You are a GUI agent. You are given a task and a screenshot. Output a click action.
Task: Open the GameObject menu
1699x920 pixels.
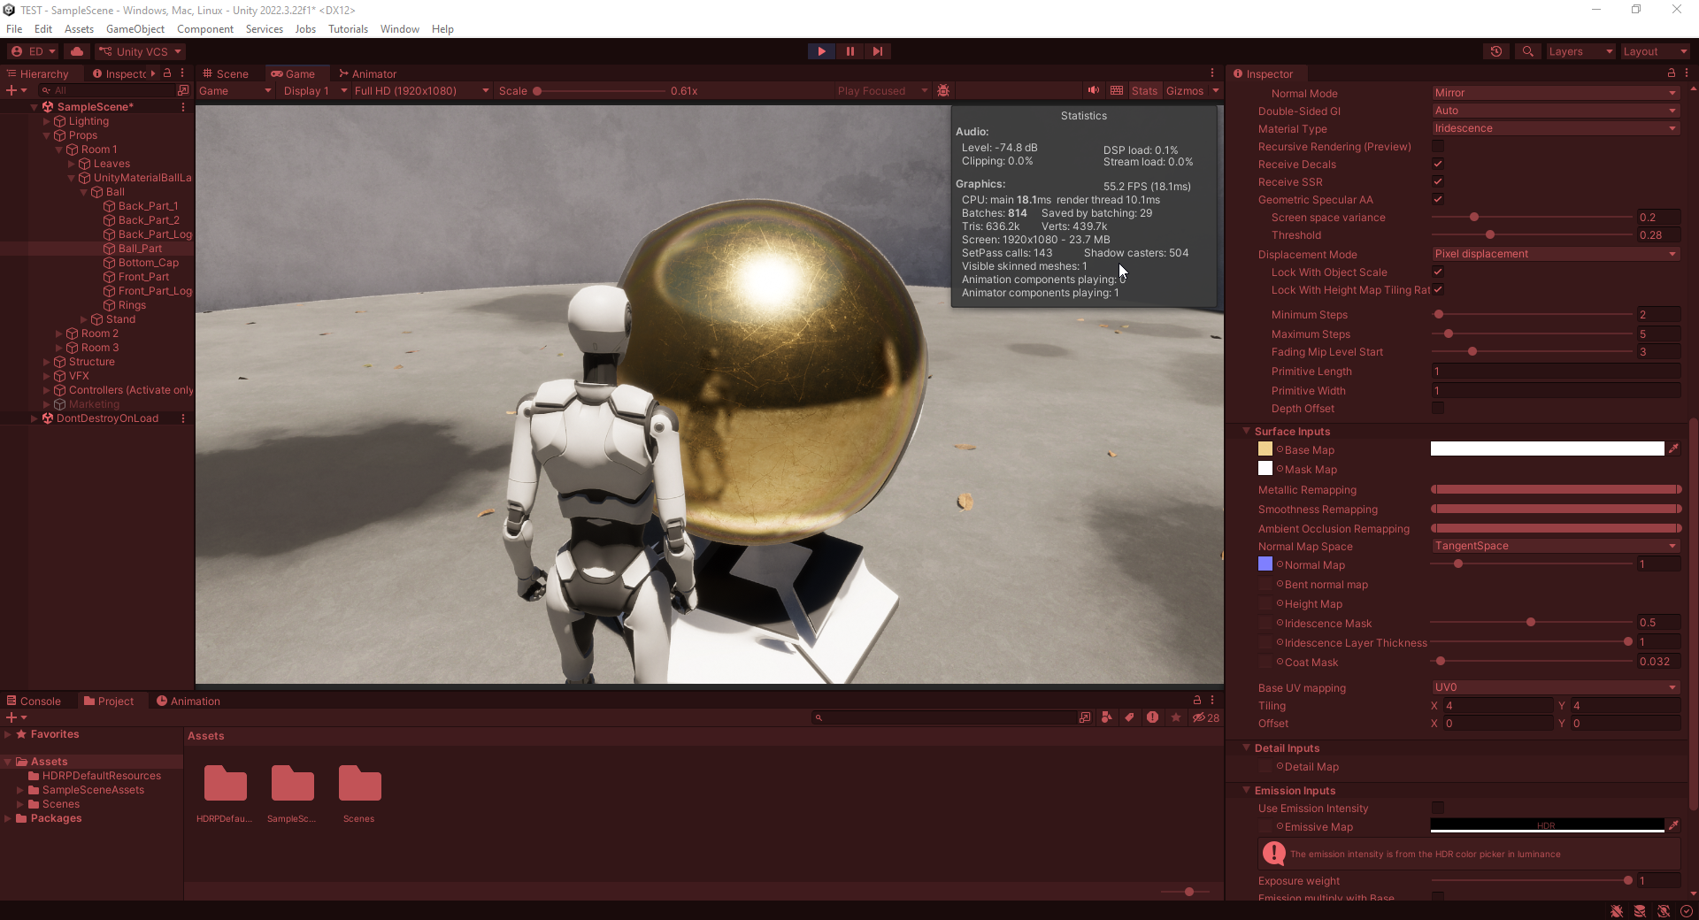point(135,28)
